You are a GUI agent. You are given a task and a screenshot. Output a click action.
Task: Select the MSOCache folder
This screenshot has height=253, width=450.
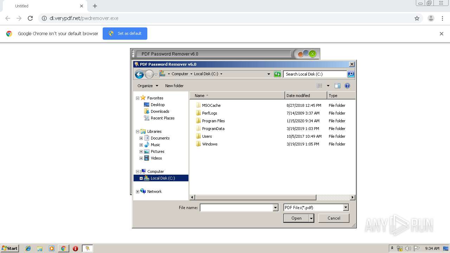(211, 105)
